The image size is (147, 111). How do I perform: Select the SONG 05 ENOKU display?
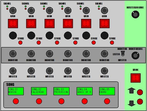[x=107, y=91]
